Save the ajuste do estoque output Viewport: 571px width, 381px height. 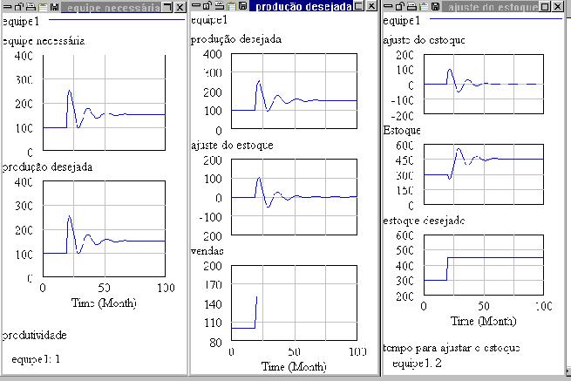[435, 7]
